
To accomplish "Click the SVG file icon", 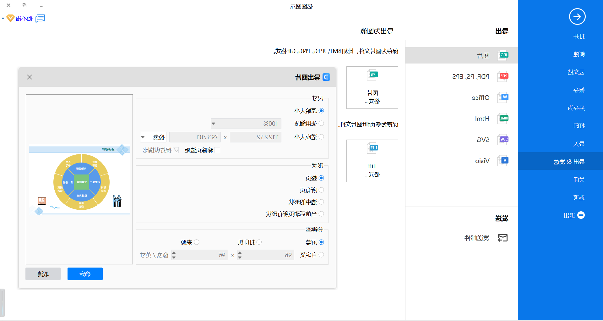I will [x=503, y=140].
